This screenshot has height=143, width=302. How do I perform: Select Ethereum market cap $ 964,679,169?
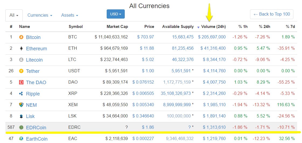coord(114,48)
